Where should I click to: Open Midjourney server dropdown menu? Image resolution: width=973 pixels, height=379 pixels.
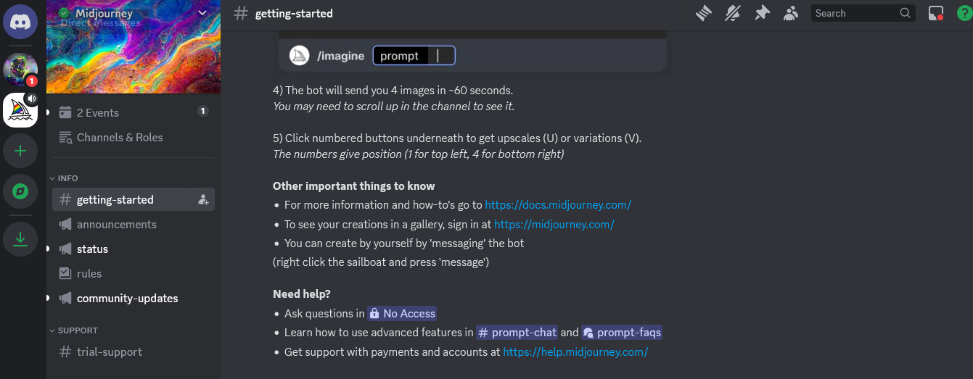202,13
